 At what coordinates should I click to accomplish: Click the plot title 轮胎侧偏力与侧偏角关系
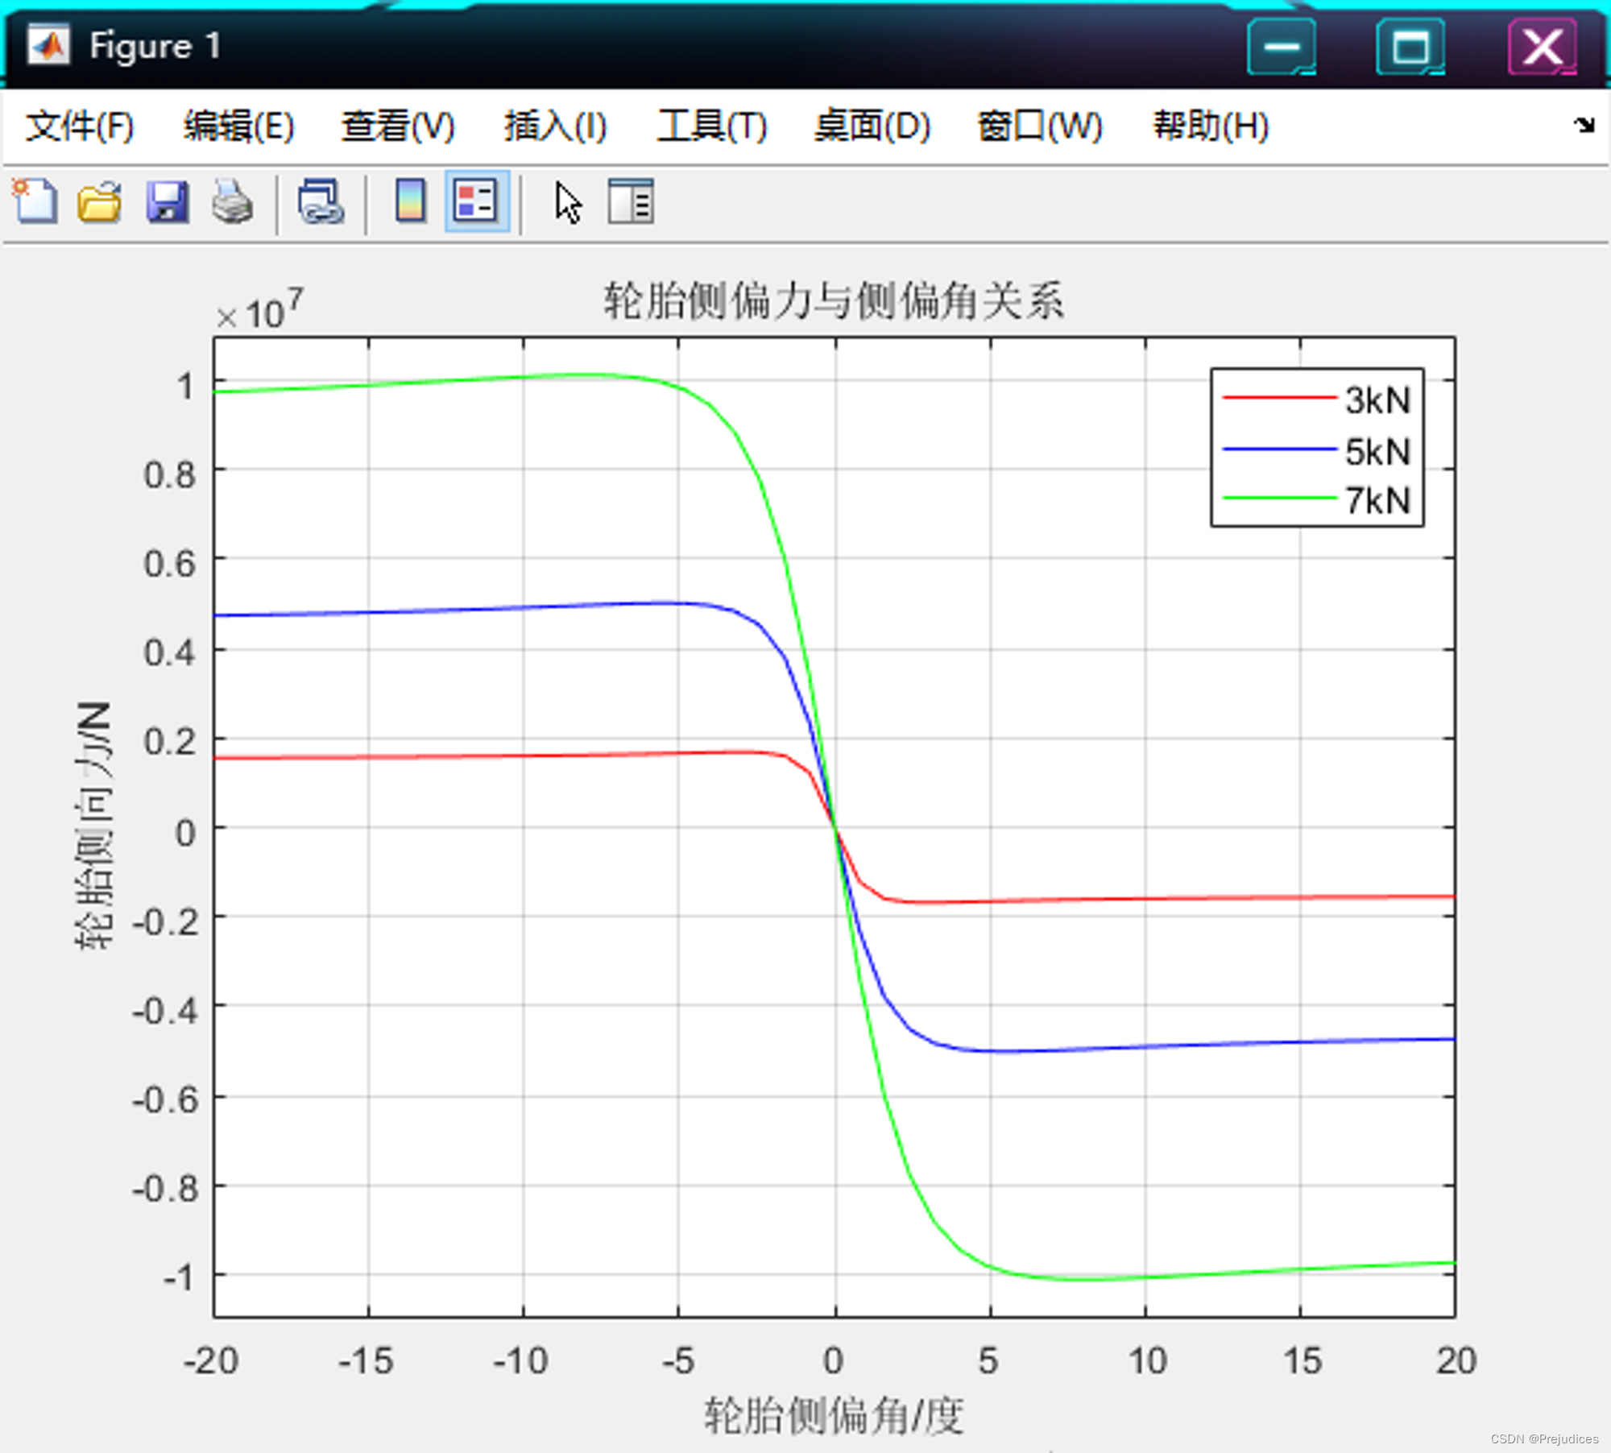[834, 301]
